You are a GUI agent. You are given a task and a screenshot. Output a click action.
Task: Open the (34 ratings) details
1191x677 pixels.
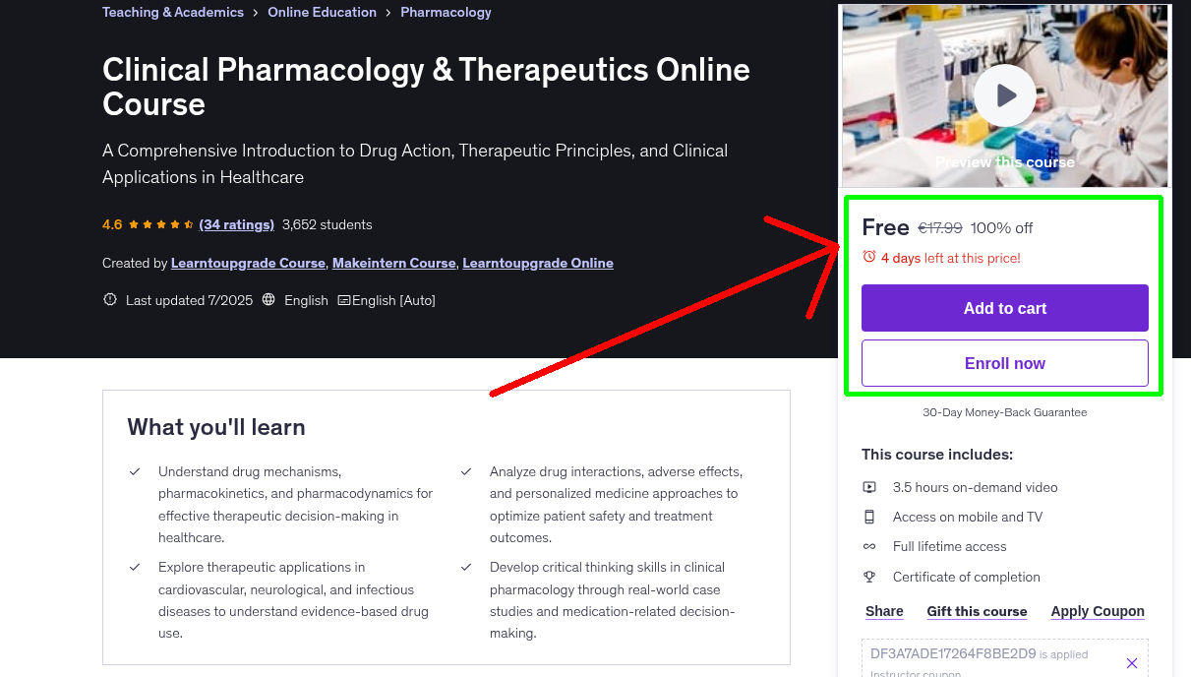click(x=236, y=224)
